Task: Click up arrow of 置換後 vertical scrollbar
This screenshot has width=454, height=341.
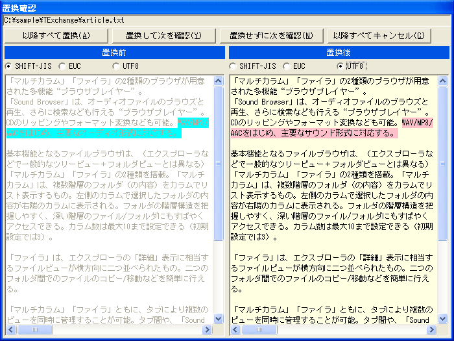Action: (442, 81)
